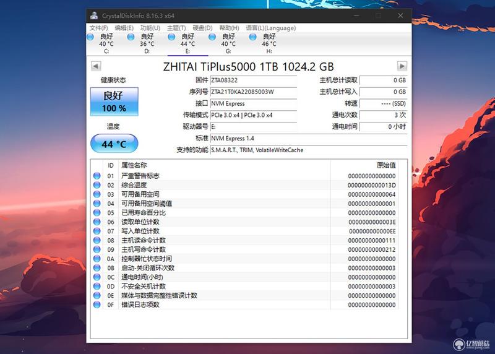The width and height of the screenshot is (495, 354).
Task: Open the 主题(T) menu
Action: pos(176,28)
